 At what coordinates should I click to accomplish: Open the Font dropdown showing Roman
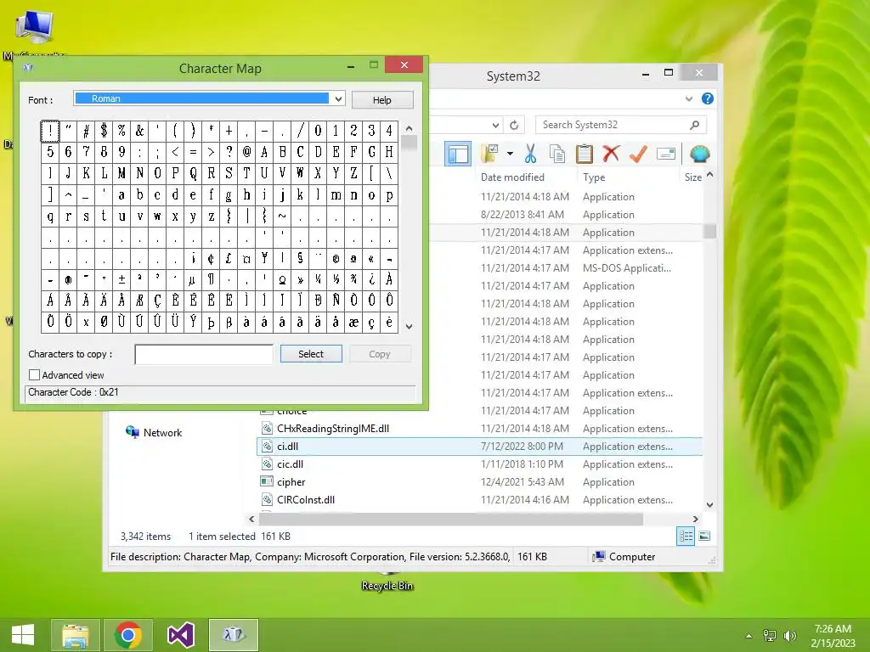tap(338, 98)
